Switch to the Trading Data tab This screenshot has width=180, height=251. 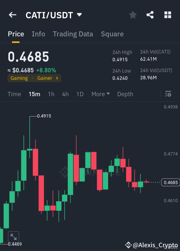pos(73,34)
